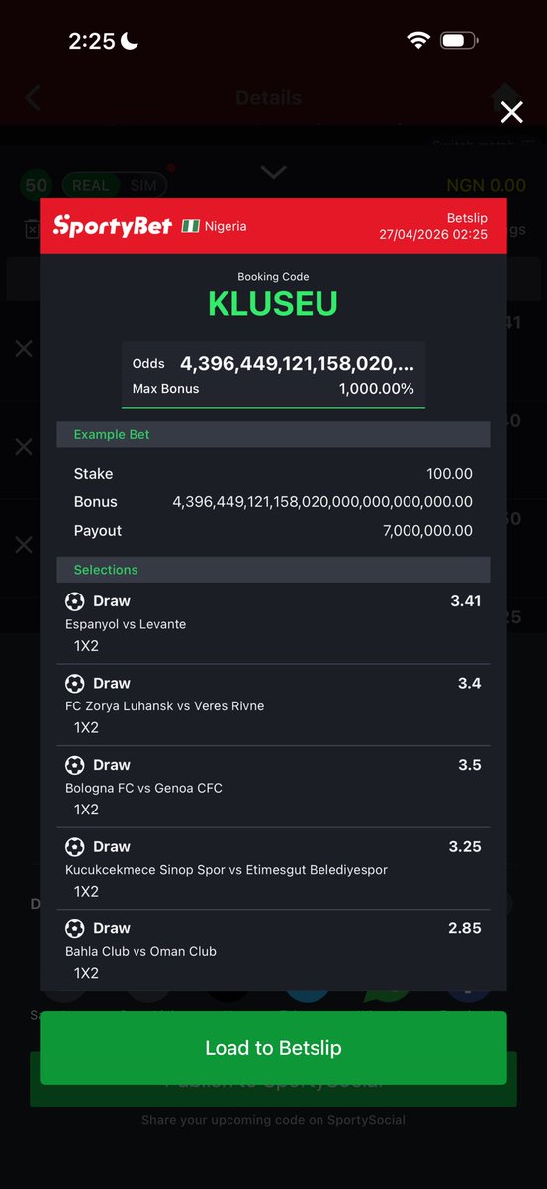This screenshot has width=547, height=1189.
Task: Select the Bahla Club vs Oman Club text
Action: point(140,951)
